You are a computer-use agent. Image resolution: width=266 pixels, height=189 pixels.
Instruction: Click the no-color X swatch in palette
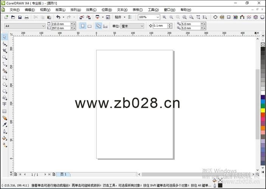(263, 45)
